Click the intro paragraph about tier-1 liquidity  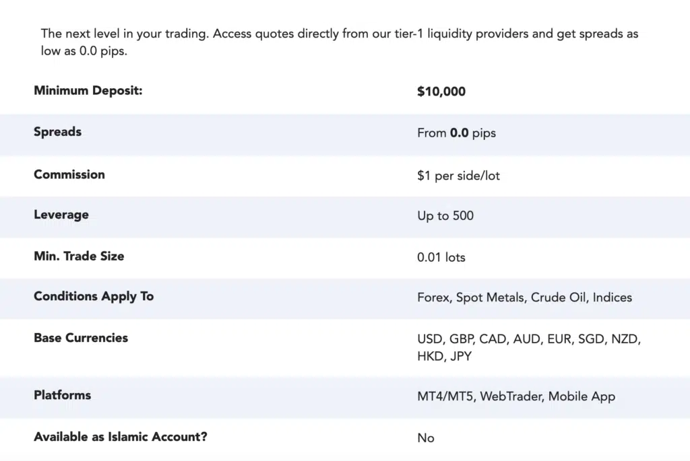point(340,42)
